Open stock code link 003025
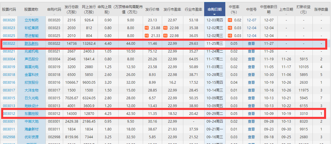Image resolution: width=331 pixels, height=144 pixels. point(9,36)
